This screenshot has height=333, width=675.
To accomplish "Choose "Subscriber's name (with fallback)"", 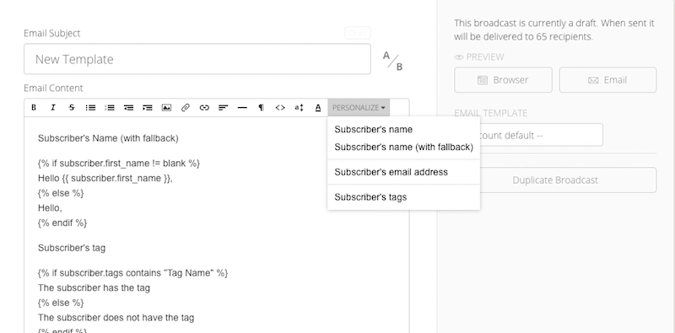I will click(404, 148).
